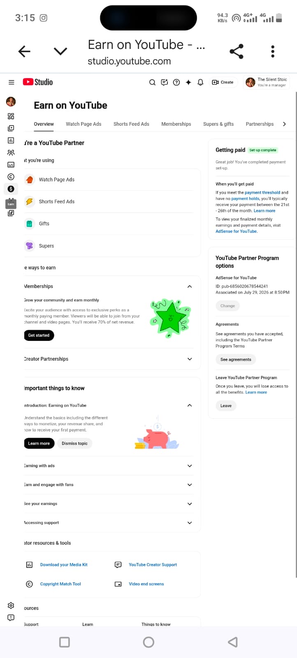Expand the Earning with ads topic
The image size is (297, 658).
[190, 466]
